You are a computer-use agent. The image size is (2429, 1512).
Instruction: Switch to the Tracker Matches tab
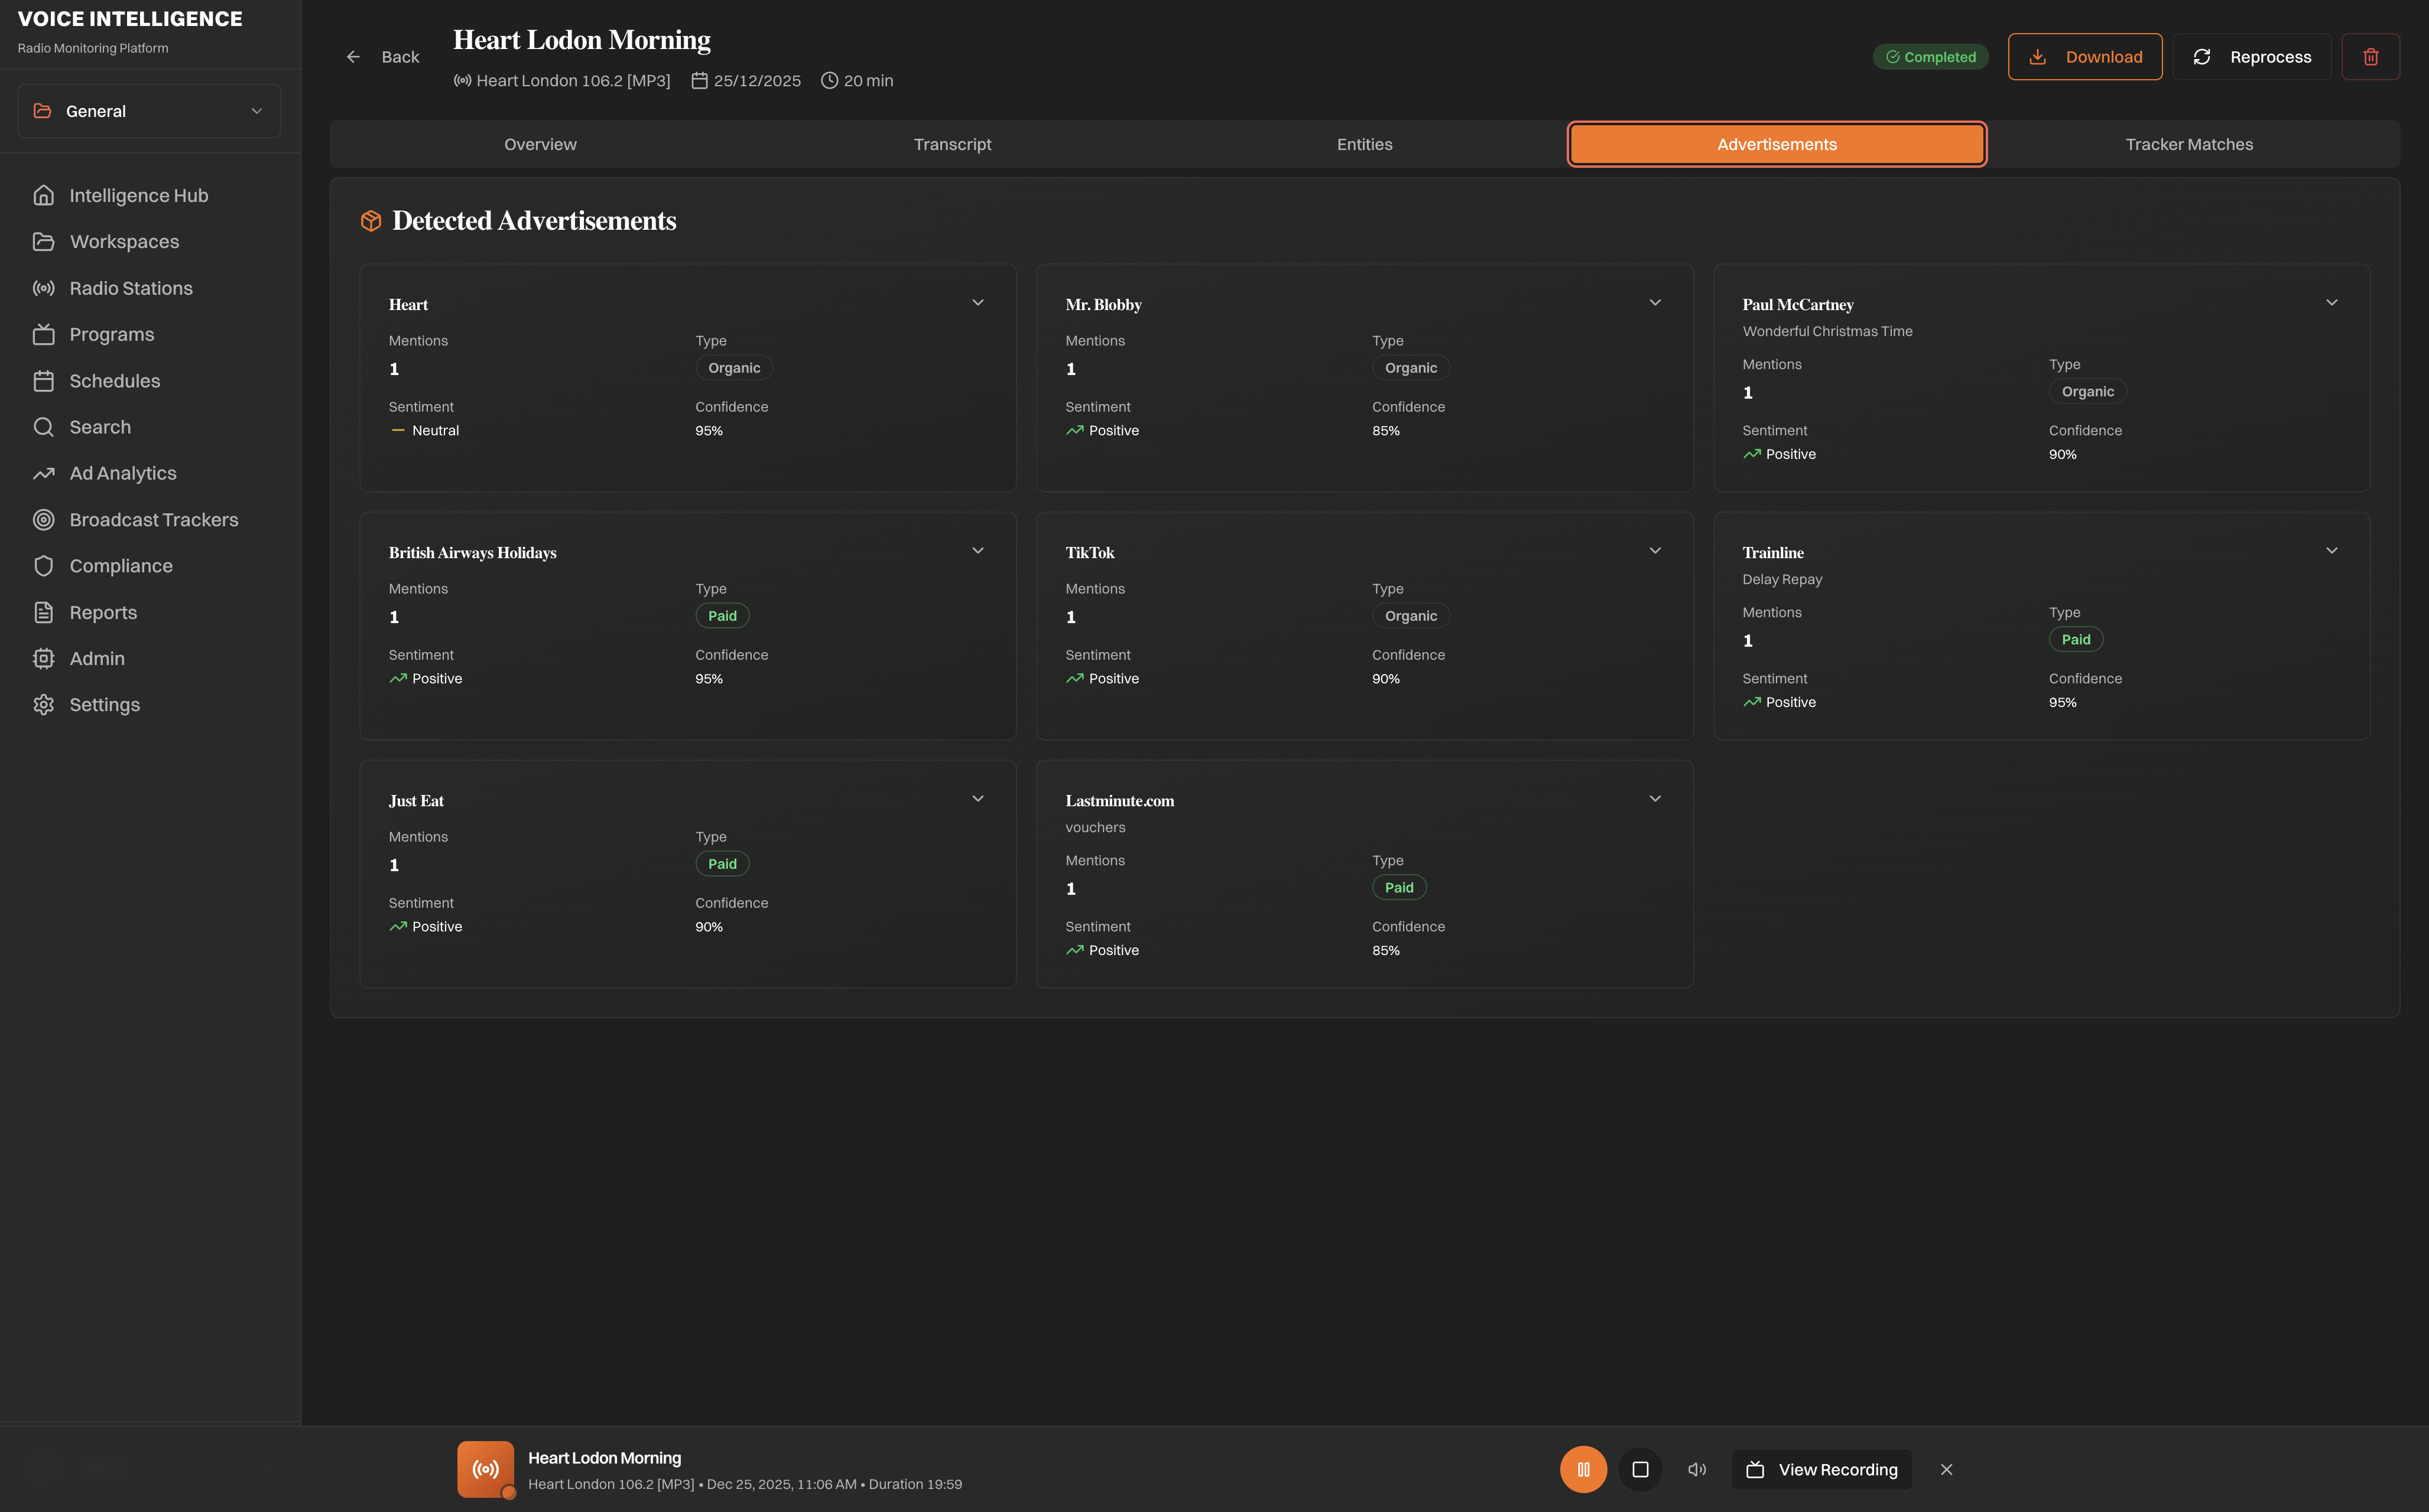2188,144
